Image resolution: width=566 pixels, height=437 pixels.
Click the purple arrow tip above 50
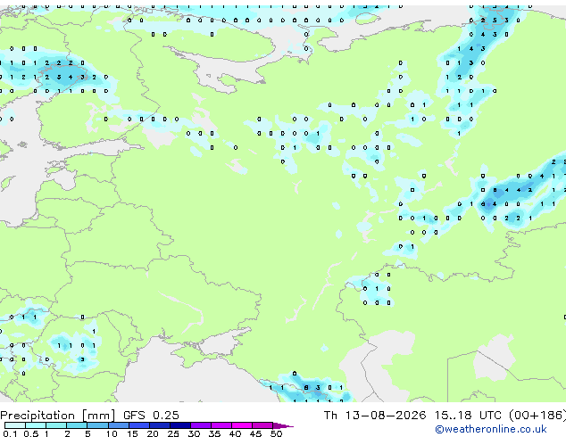point(283,426)
